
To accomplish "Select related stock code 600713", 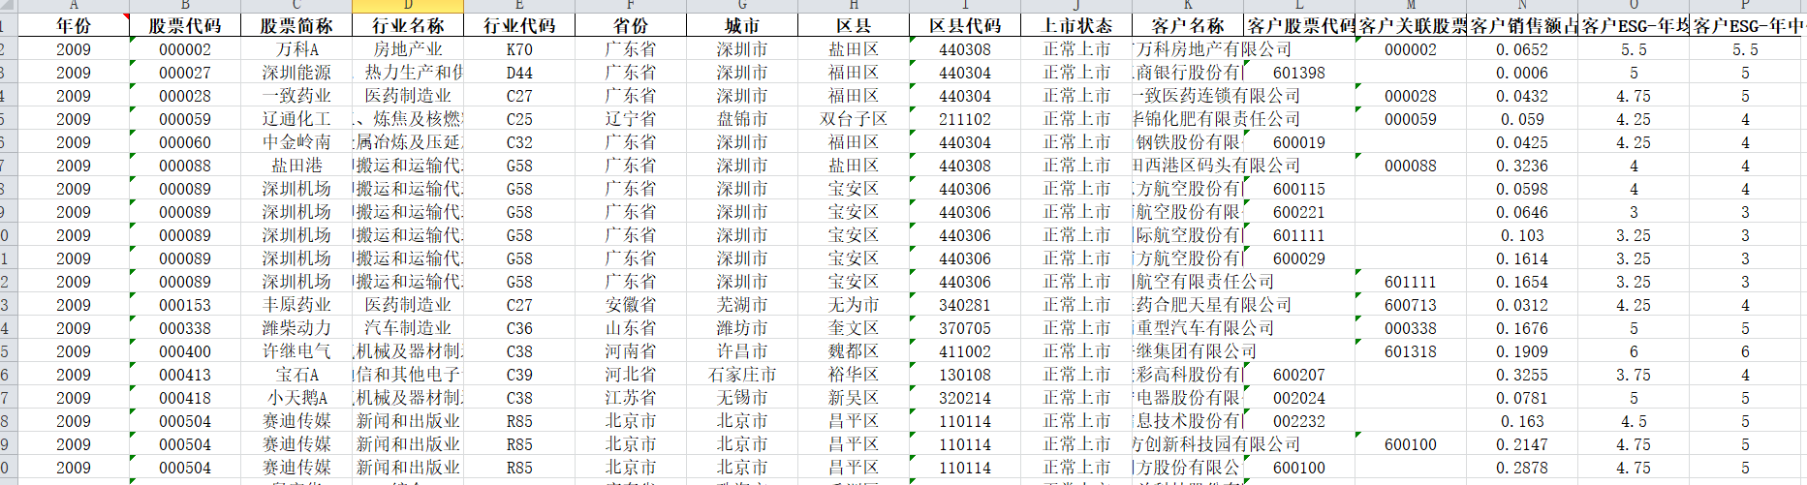I will [1411, 305].
